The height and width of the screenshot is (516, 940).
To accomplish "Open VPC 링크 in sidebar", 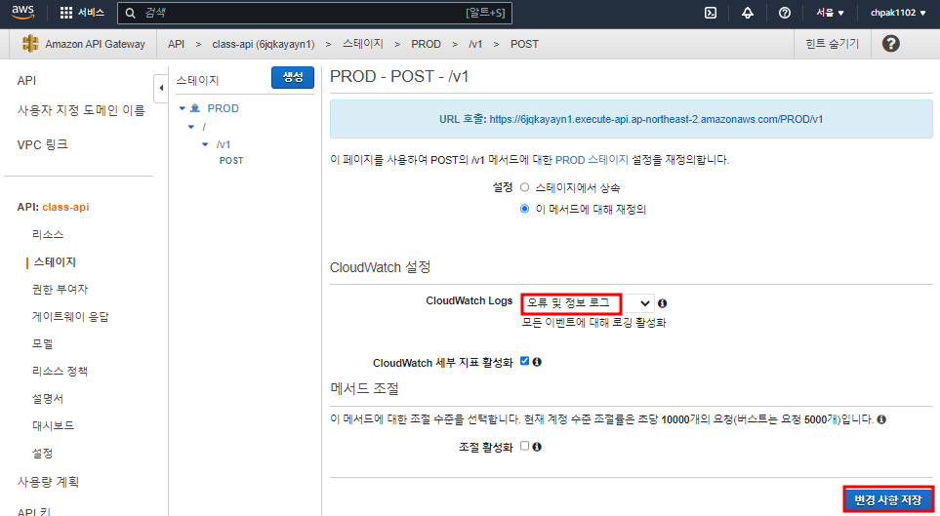I will tap(43, 144).
